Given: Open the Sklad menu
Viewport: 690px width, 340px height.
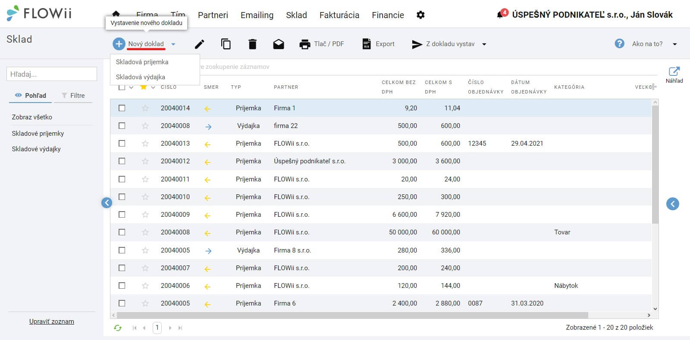Looking at the screenshot, I should tap(296, 15).
